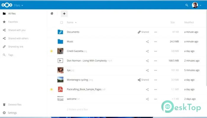Click the Packrafting PDF file icon

pos(60,89)
